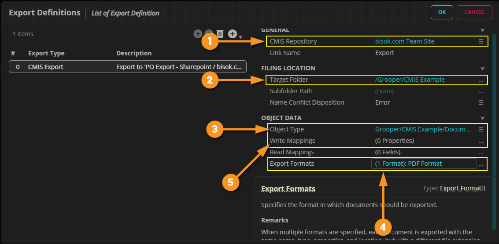This screenshot has width=499, height=244.
Task: Open the add-item type dropdown arrow
Action: click(x=240, y=36)
